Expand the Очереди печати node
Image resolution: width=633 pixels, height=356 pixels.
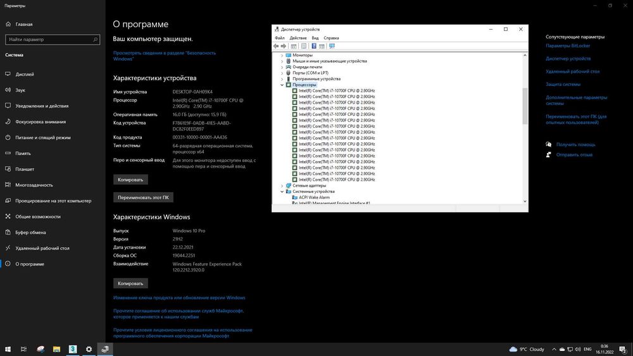point(282,67)
